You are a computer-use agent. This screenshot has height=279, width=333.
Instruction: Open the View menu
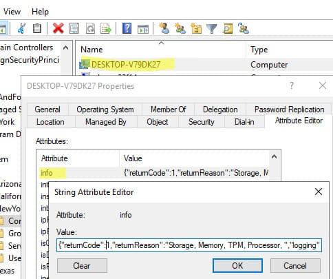click(12, 12)
